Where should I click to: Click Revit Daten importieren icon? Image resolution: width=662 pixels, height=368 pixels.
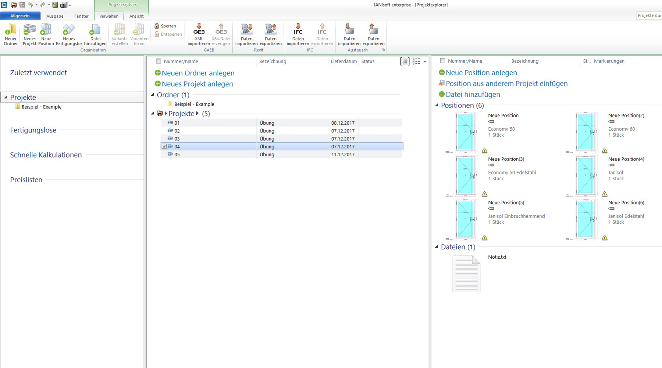(x=247, y=29)
